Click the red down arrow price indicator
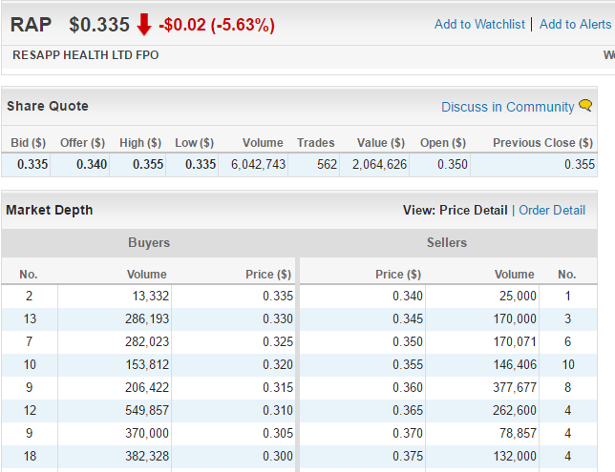The image size is (615, 472). [144, 24]
